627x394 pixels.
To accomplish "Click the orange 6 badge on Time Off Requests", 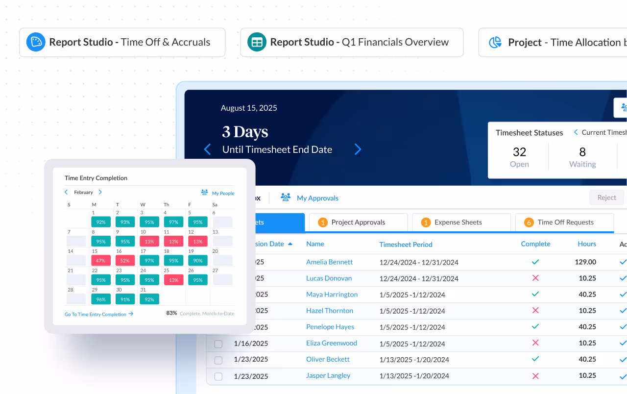I will [529, 222].
